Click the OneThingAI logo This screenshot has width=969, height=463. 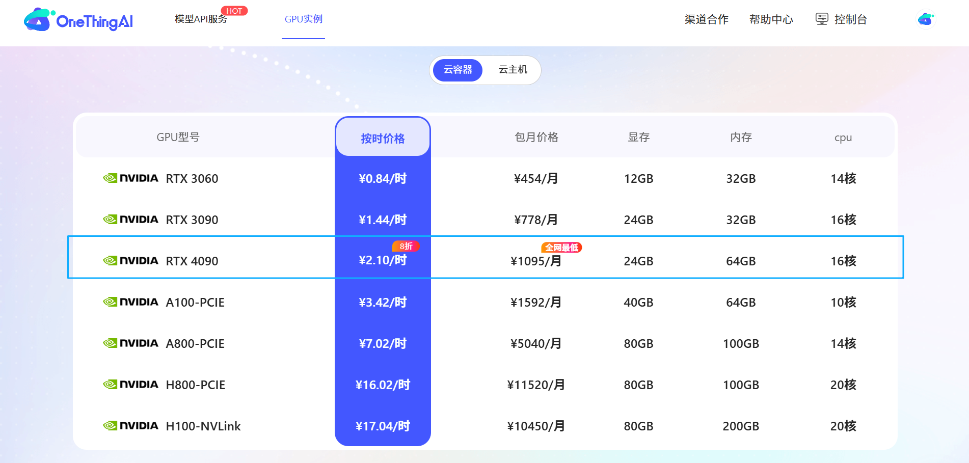coord(78,20)
